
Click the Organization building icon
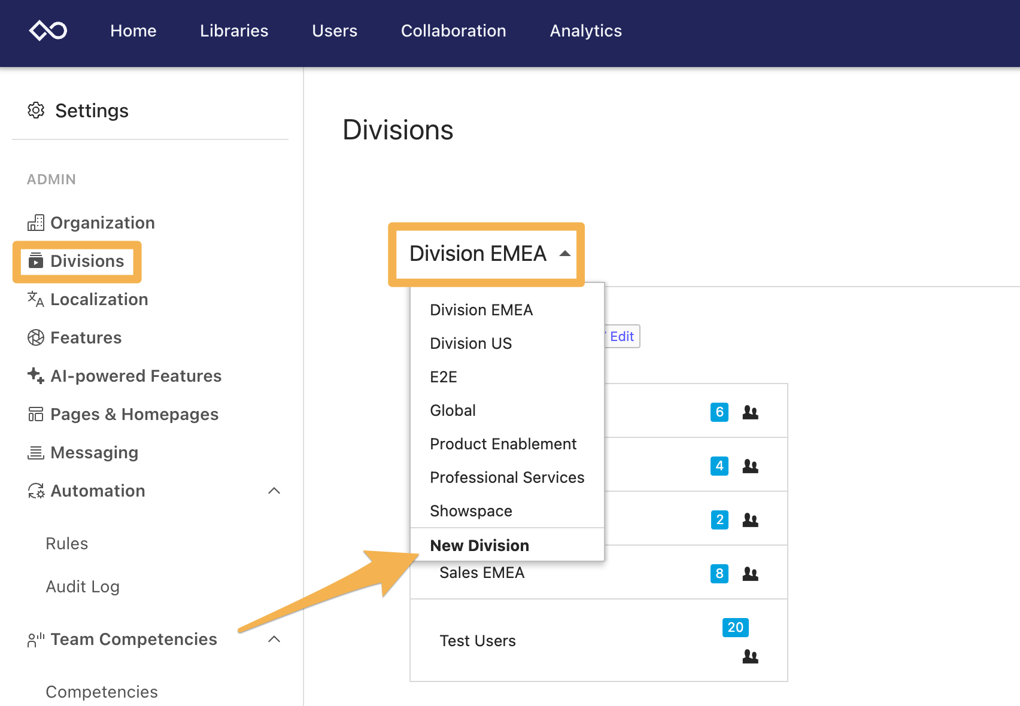pos(36,223)
